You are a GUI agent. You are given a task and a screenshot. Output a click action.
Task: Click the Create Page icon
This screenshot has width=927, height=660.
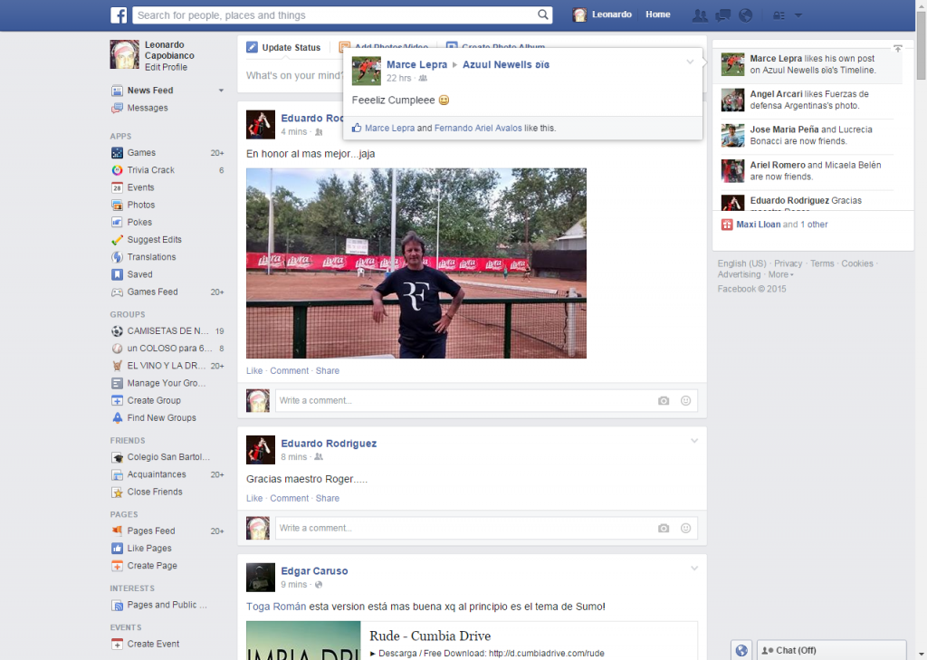[x=117, y=566]
